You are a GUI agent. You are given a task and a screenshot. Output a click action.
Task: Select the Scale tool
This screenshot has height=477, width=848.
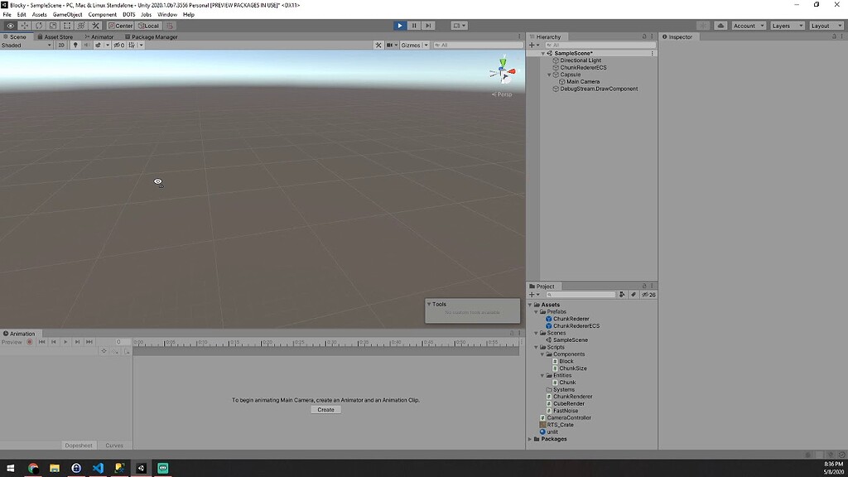52,26
